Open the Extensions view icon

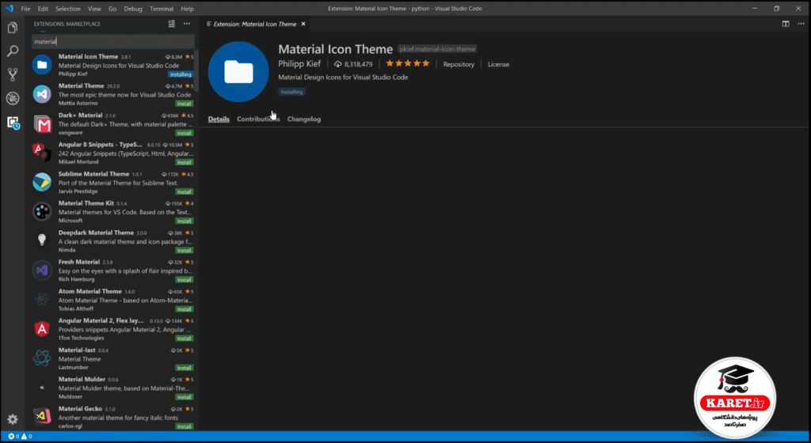coord(13,123)
